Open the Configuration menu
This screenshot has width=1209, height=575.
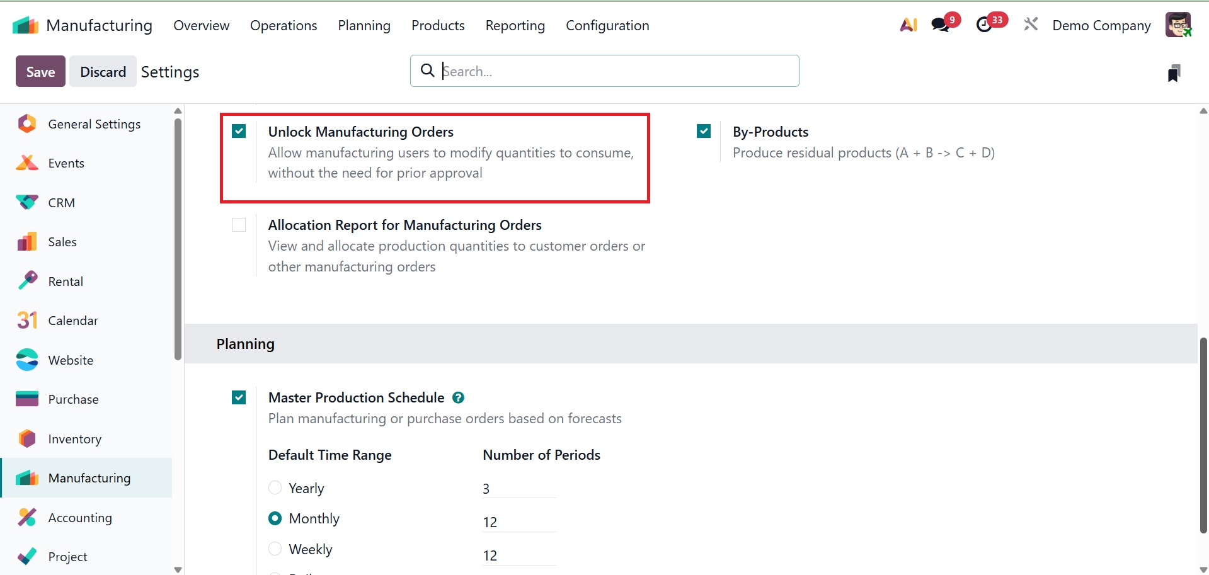(607, 26)
